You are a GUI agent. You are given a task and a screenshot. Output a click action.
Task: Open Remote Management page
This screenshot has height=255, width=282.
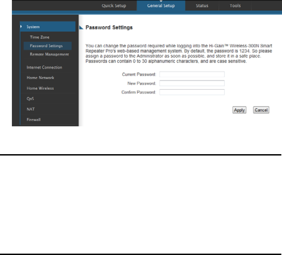49,54
